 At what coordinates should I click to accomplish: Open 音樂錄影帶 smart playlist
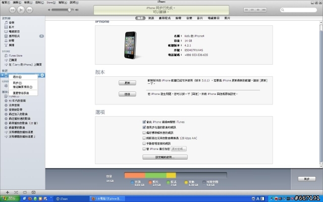(16, 110)
